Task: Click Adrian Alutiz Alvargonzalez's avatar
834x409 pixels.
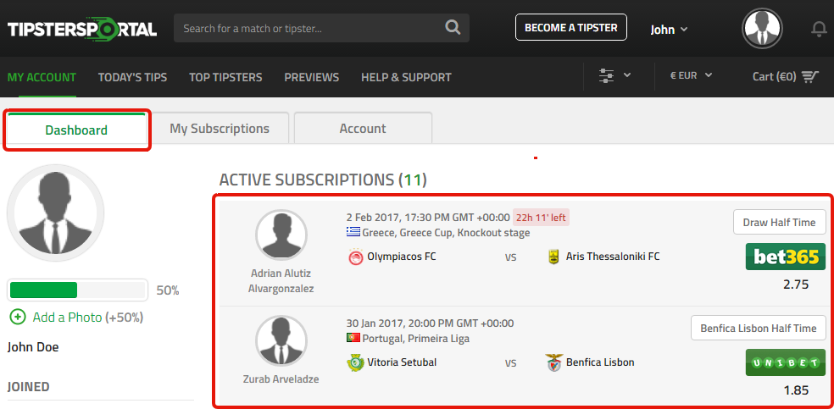Action: [281, 235]
